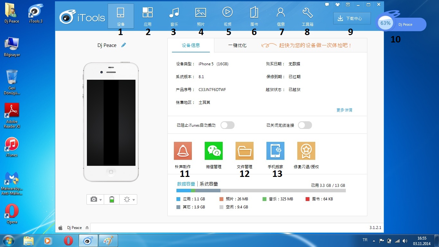
Task: Switch to the 一键优化 tab
Action: [237, 45]
